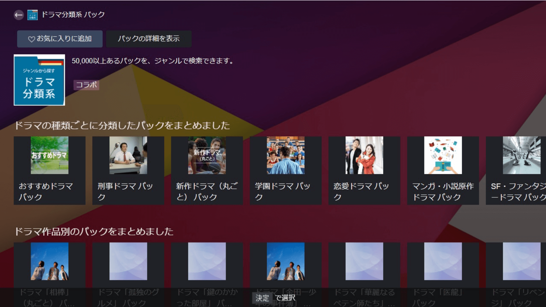Viewport: 546px width, 307px height.
Task: Click the large ドラマ分類系 cover image
Action: pyautogui.click(x=39, y=80)
